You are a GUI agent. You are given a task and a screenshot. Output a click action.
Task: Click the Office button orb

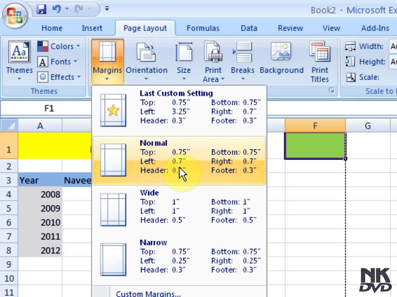point(15,16)
